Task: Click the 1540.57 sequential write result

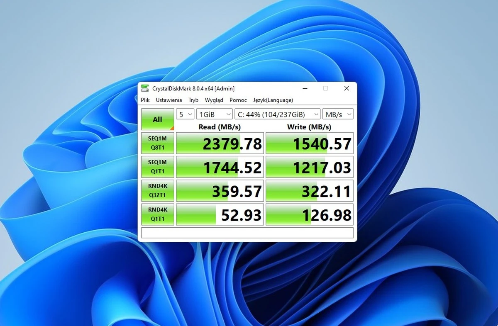Action: 310,144
